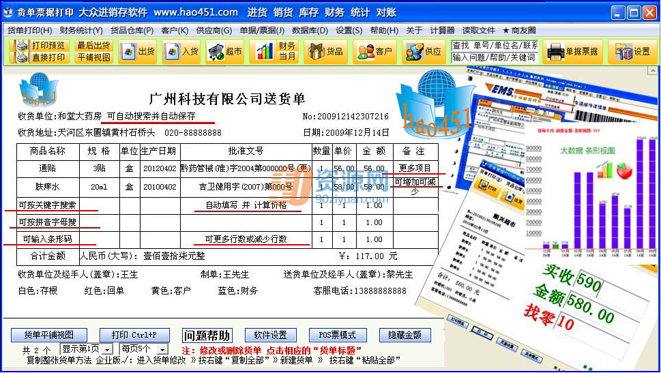
Task: Open the 客户(K) menu
Action: click(175, 31)
